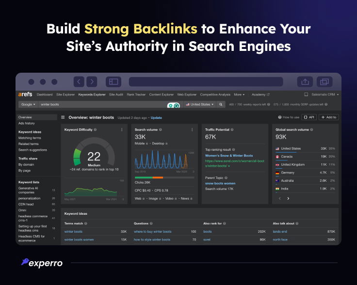Click the browser address bar
Screen dimensions: 357x285
click(x=206, y=81)
